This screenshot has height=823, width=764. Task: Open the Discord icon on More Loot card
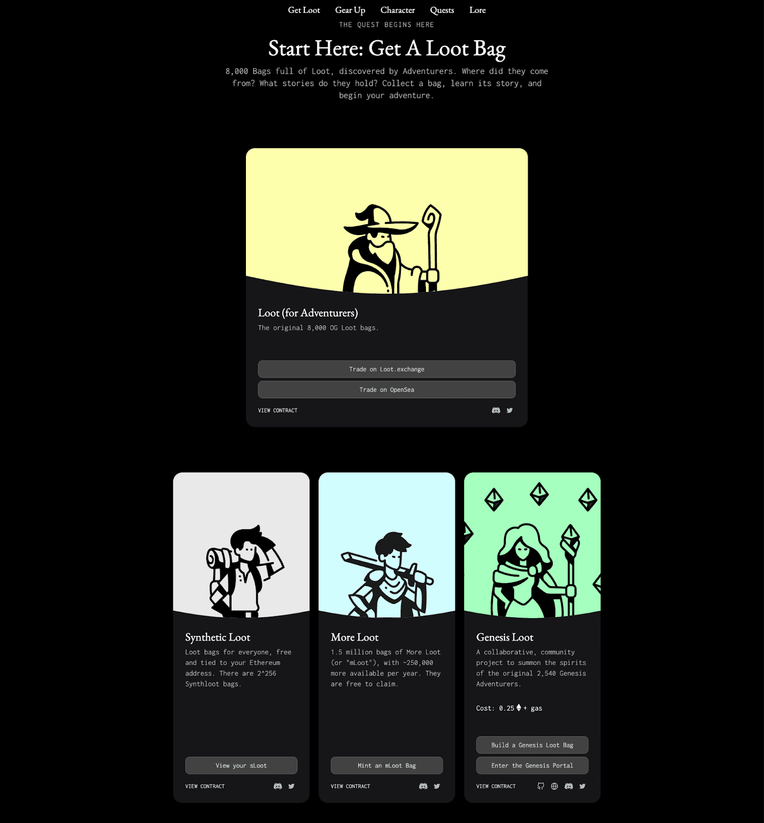click(423, 786)
